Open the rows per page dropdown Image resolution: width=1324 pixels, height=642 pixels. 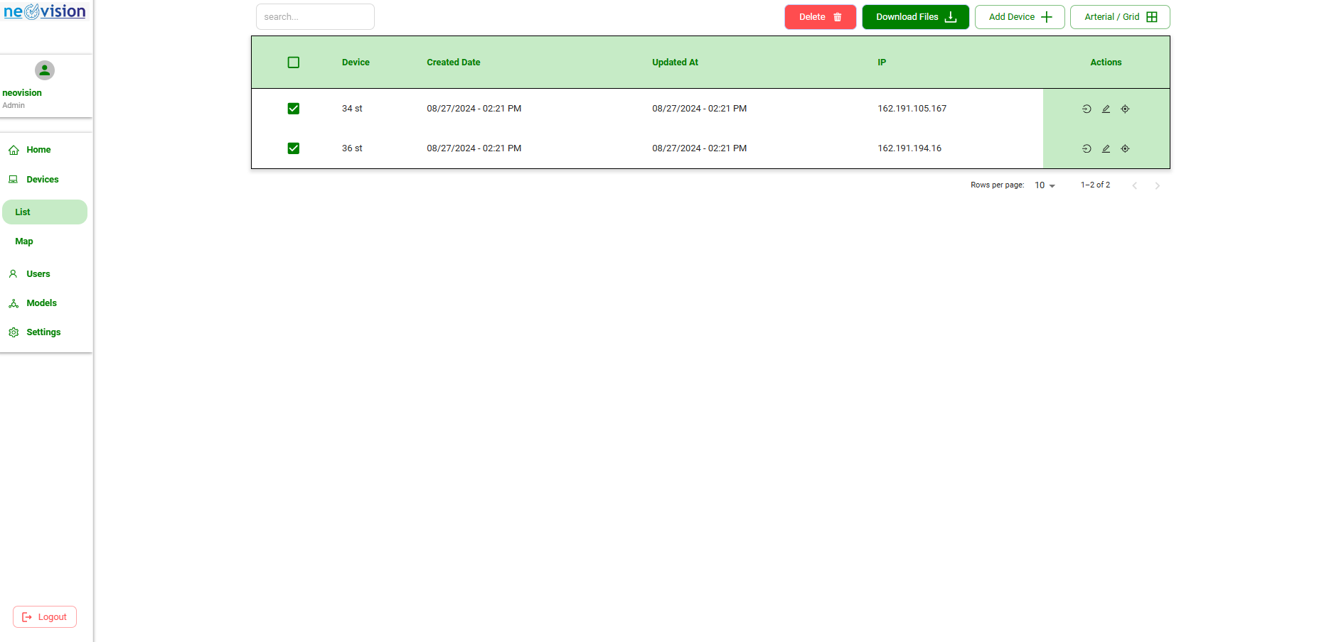pos(1045,185)
